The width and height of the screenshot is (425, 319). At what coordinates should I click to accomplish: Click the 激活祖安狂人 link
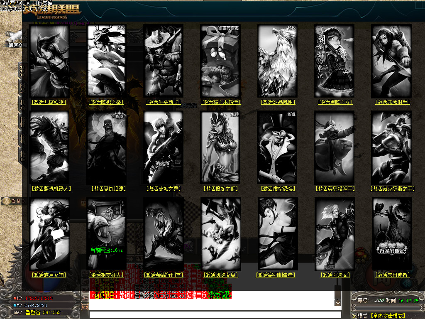coord(106,275)
